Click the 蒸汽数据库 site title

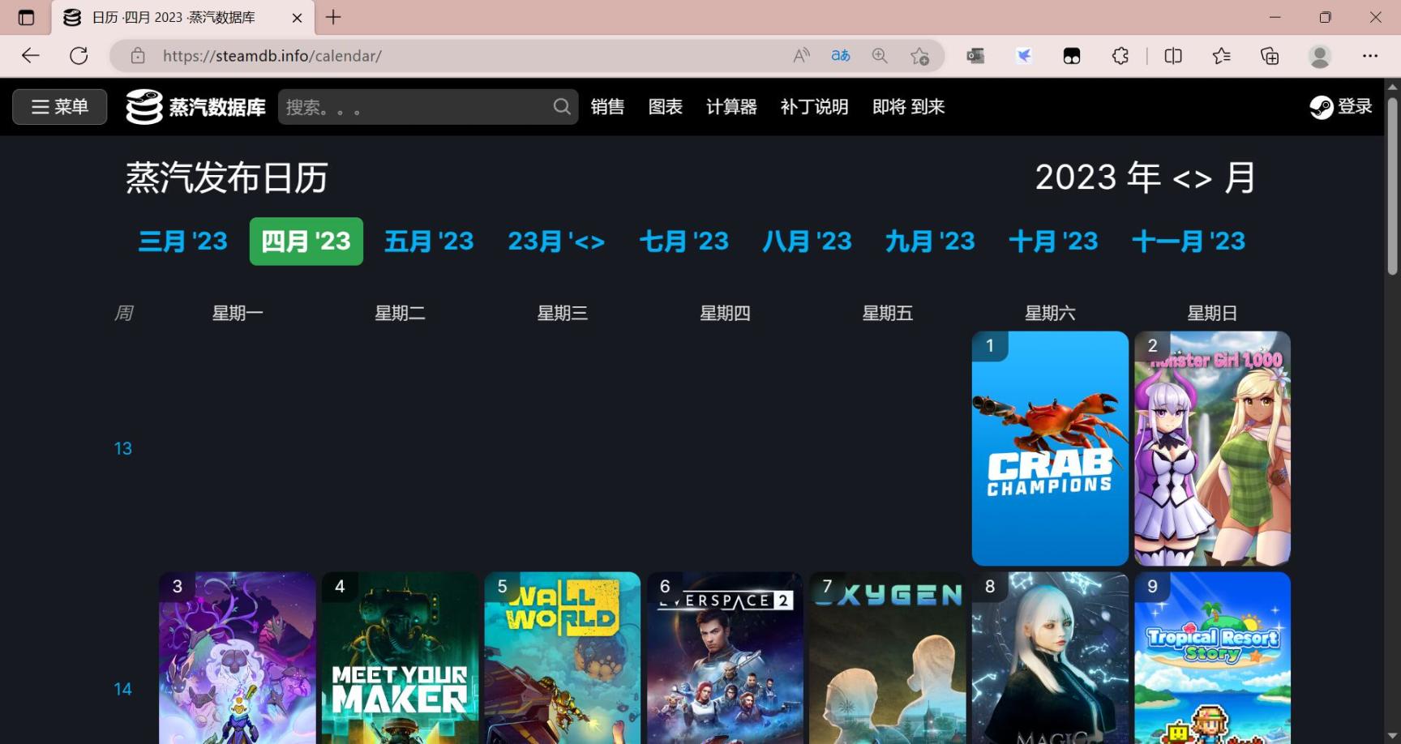[217, 107]
